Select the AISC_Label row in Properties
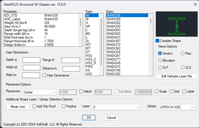Image resolution: width=199 pixels, height=128 pixels. 41,19
